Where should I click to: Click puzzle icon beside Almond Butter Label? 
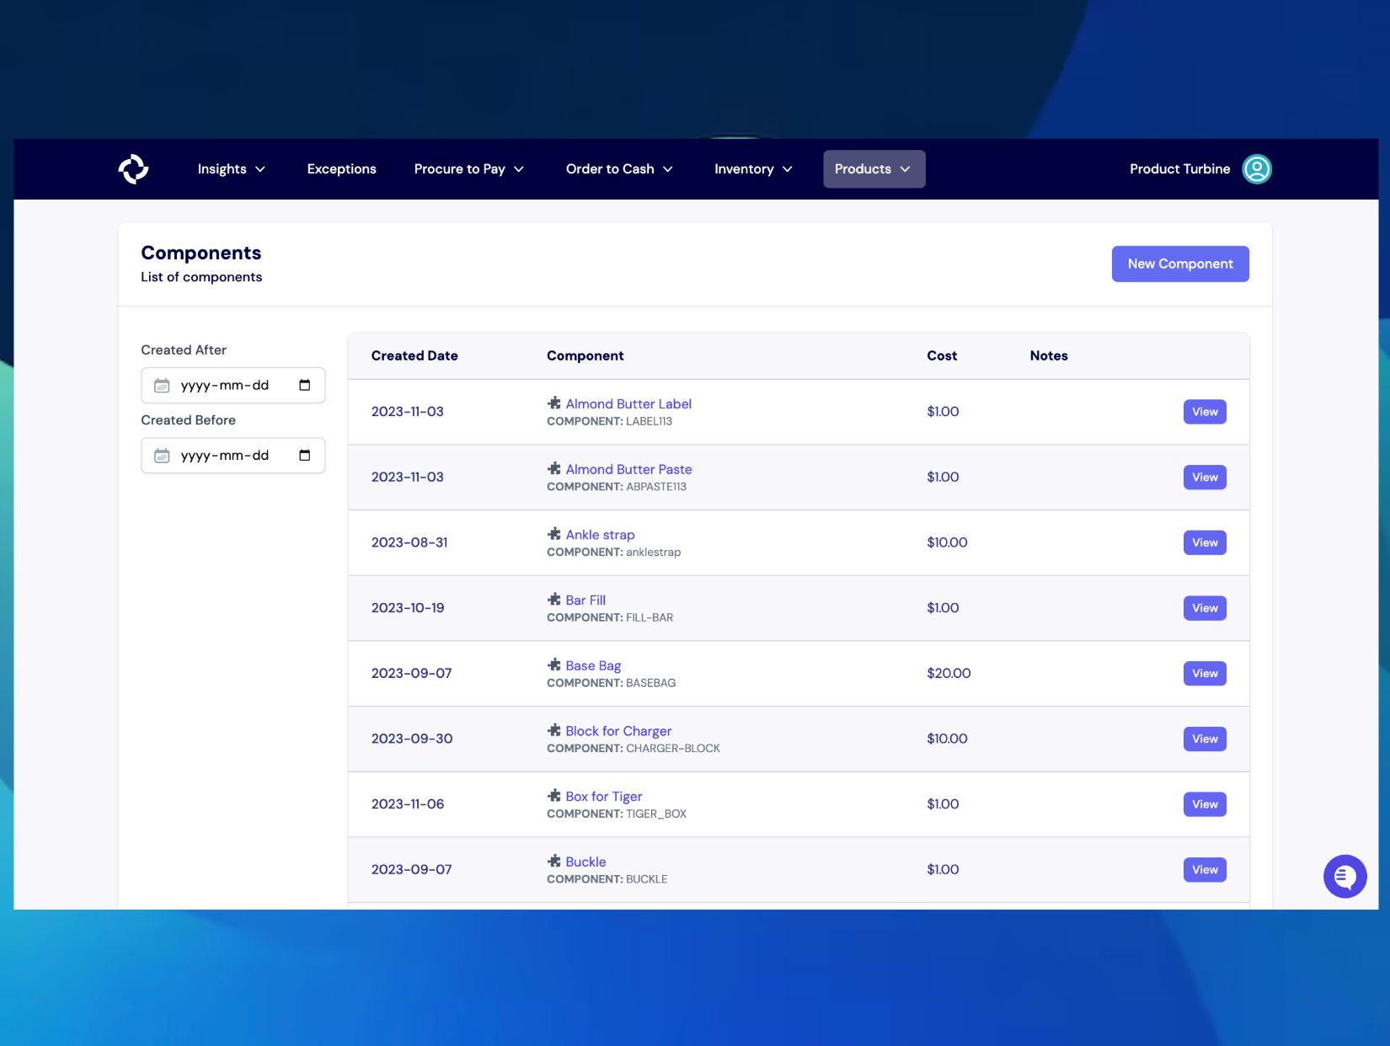coord(554,403)
